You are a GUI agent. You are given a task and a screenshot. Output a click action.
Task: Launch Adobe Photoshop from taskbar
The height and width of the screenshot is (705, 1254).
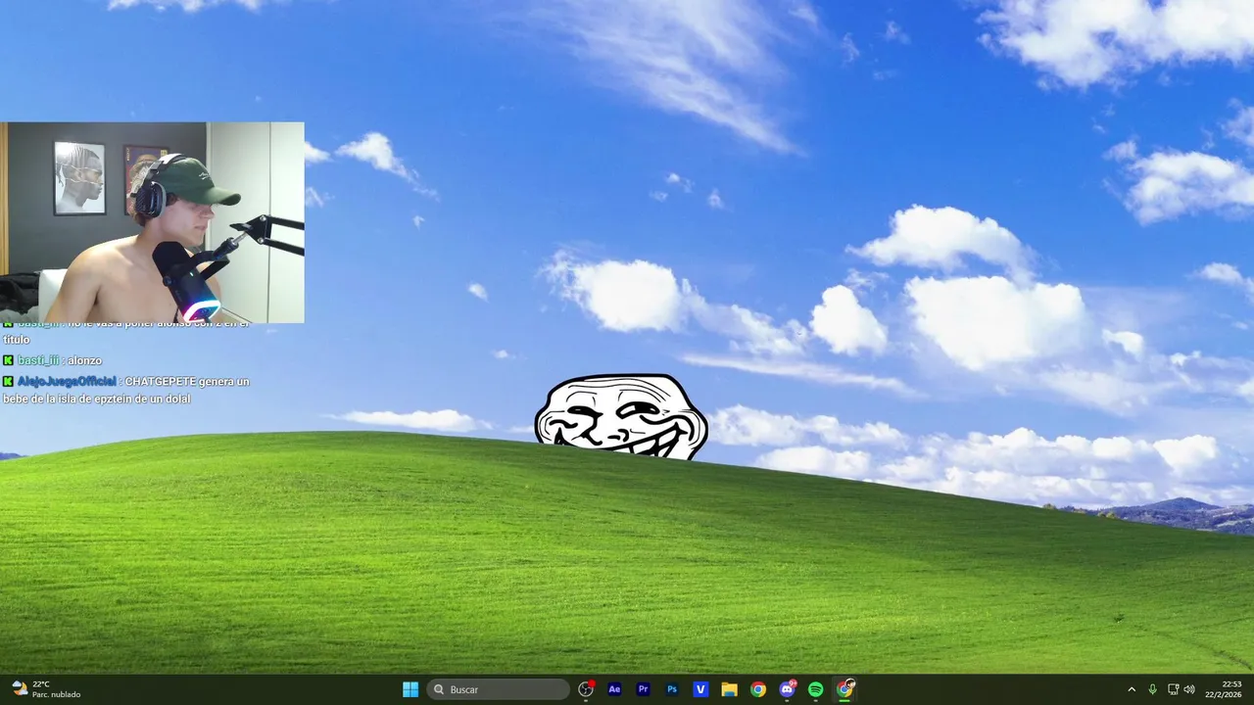point(672,689)
